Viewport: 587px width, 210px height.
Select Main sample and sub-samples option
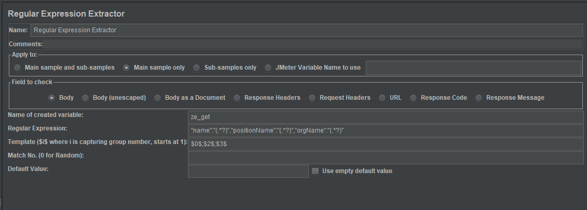[18, 68]
